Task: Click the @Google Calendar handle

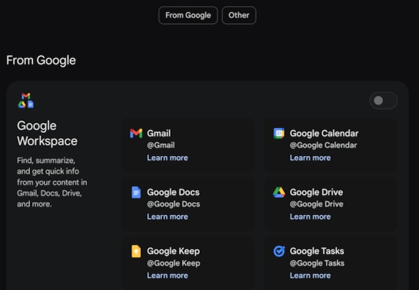Action: 323,145
